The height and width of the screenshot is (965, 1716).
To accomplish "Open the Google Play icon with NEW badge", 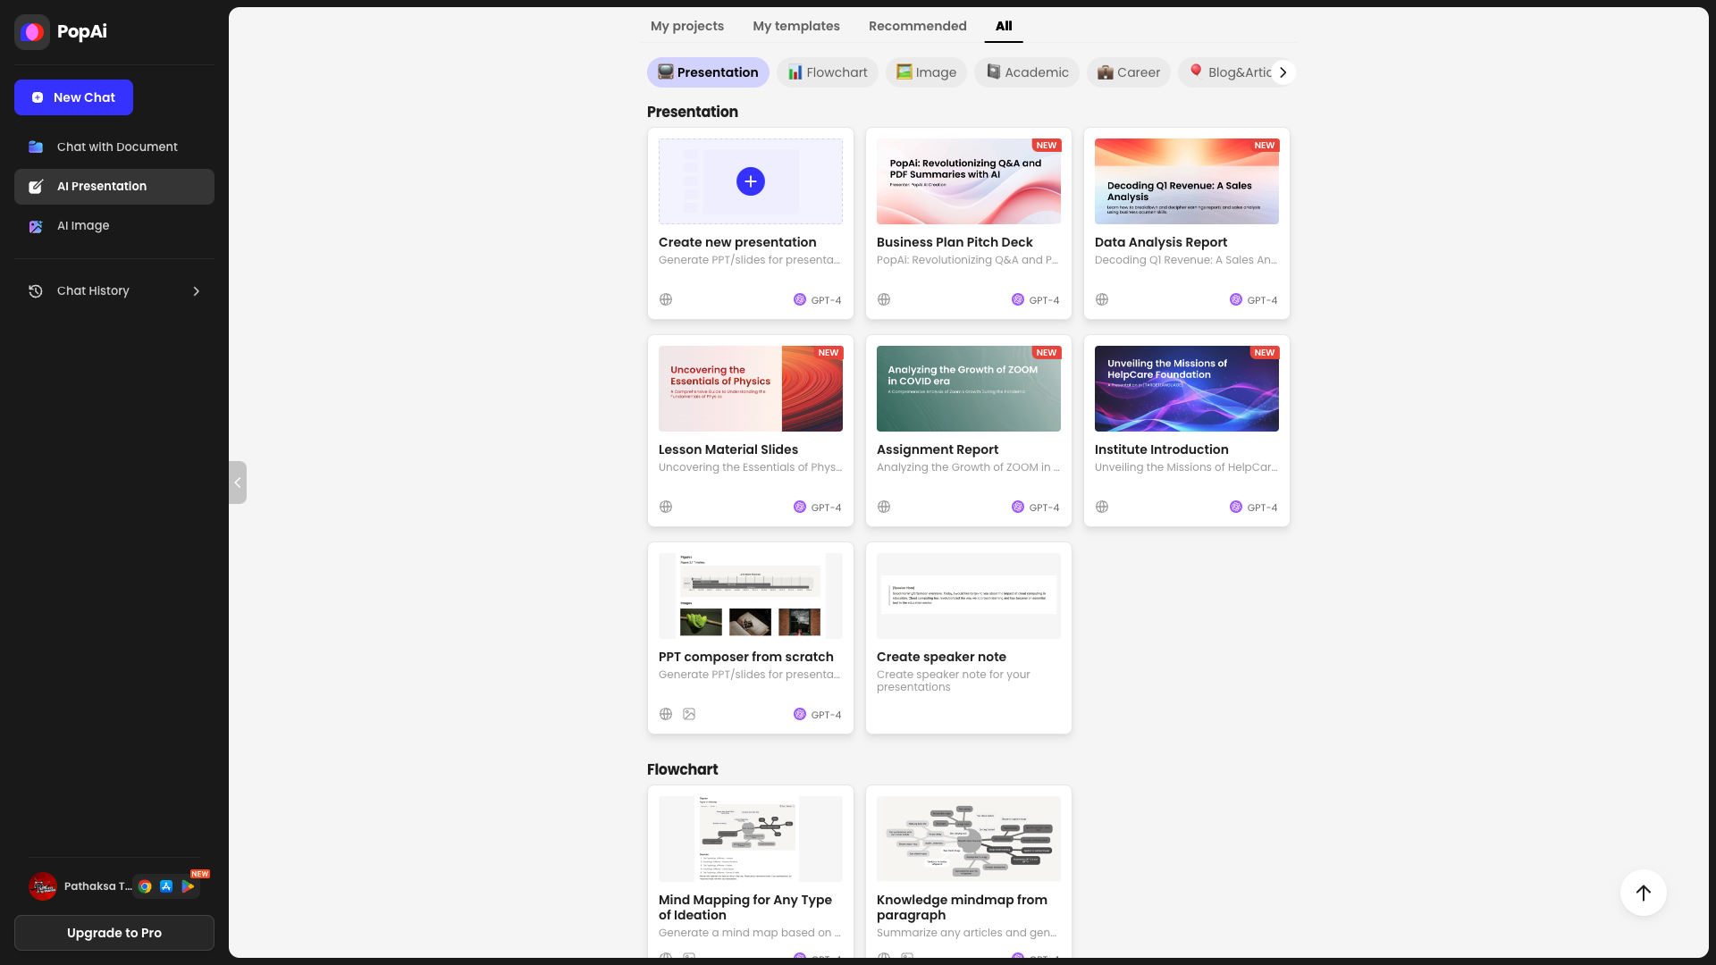I will 189,886.
